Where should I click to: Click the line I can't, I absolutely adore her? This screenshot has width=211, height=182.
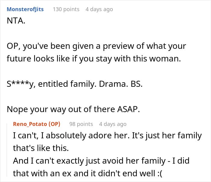(107, 136)
